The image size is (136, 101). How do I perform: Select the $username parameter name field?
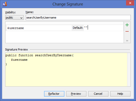[39, 28]
